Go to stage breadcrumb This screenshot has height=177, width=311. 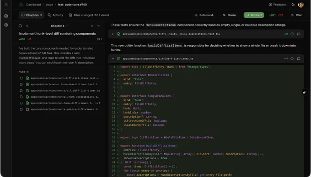(x=49, y=5)
